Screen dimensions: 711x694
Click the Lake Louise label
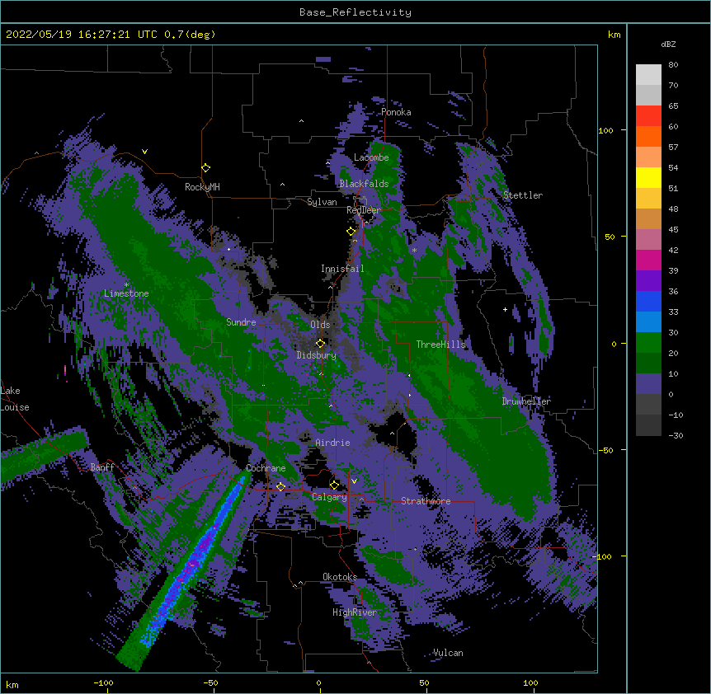coord(15,399)
